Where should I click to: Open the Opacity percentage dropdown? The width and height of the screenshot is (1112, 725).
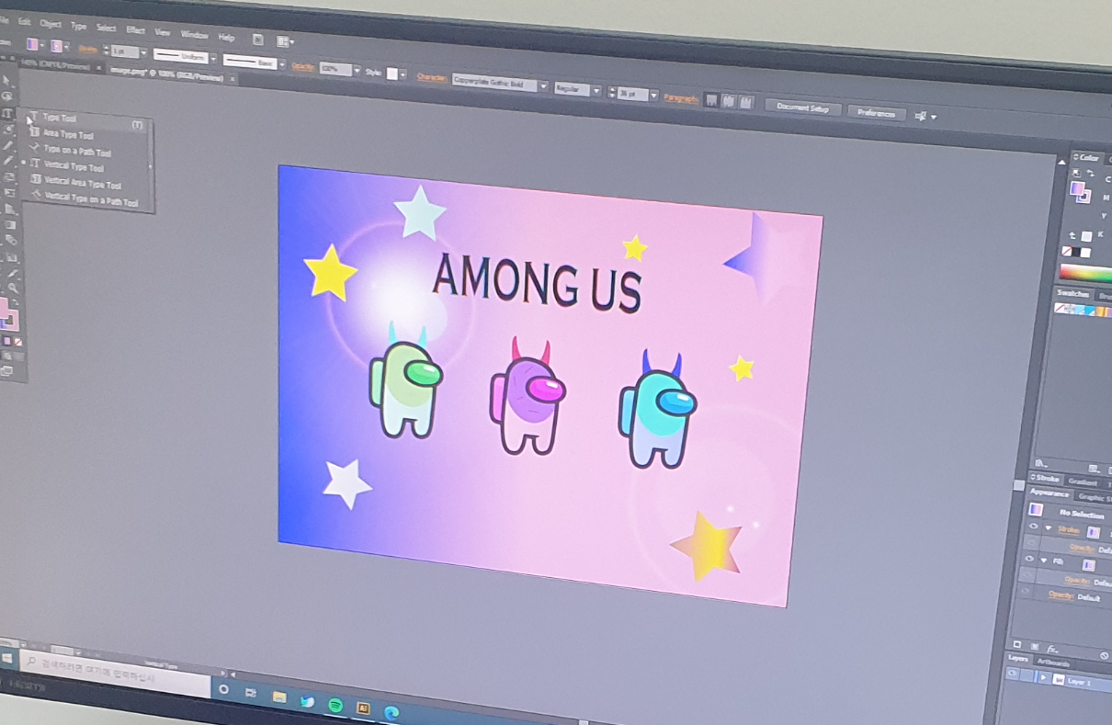(356, 70)
